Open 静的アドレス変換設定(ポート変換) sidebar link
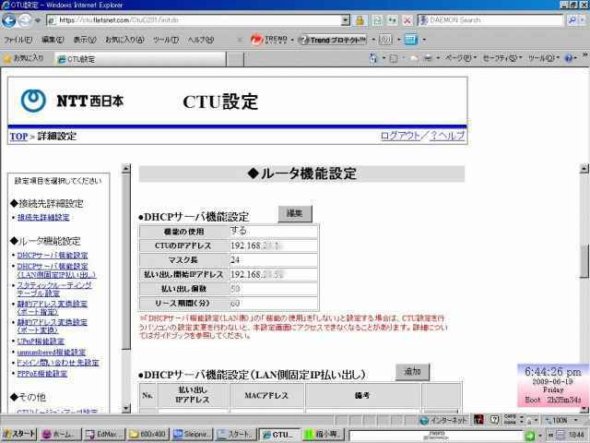Screen dimensions: 590x443 tap(52, 326)
